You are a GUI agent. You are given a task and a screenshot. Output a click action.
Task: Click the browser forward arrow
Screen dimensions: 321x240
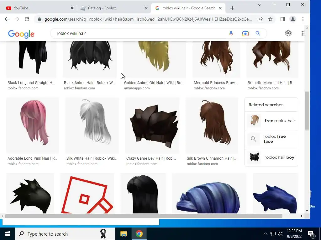pyautogui.click(x=17, y=19)
